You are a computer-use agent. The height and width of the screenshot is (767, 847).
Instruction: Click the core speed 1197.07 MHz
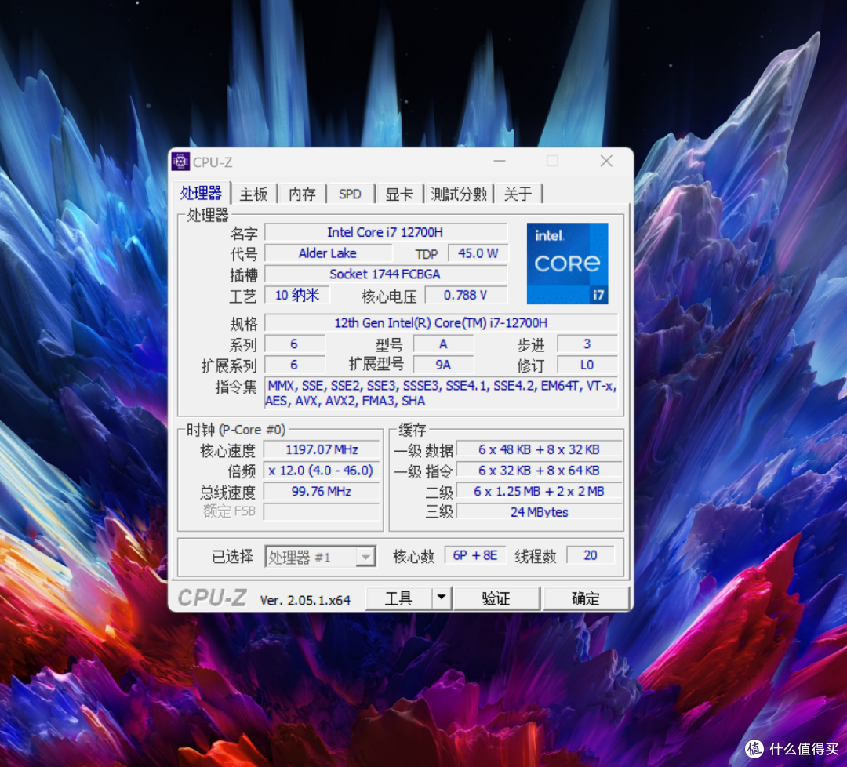point(322,449)
